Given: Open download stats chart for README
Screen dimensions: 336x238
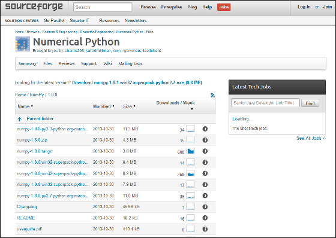Looking at the screenshot, I should 191,218.
